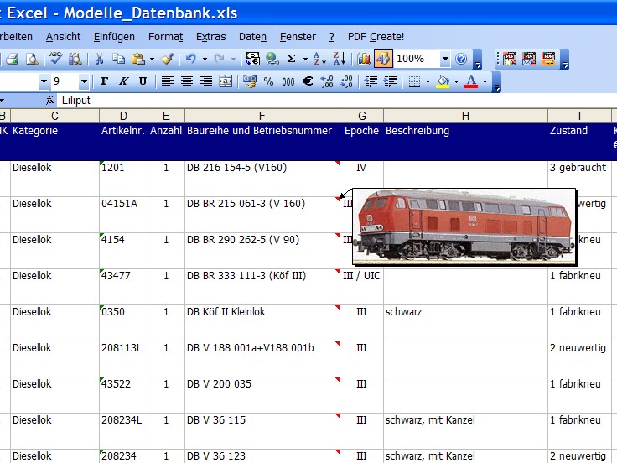
Task: Expand the AutoSum functions arrow
Action: click(x=305, y=59)
